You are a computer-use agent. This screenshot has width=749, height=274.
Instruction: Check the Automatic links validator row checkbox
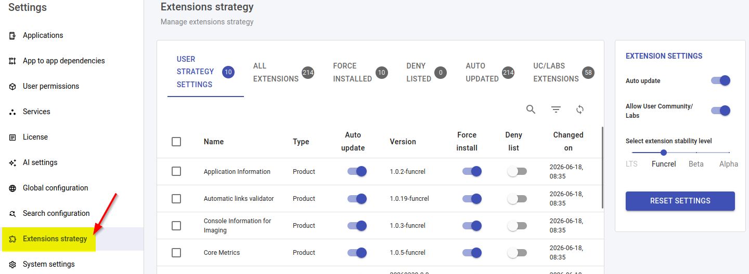176,198
